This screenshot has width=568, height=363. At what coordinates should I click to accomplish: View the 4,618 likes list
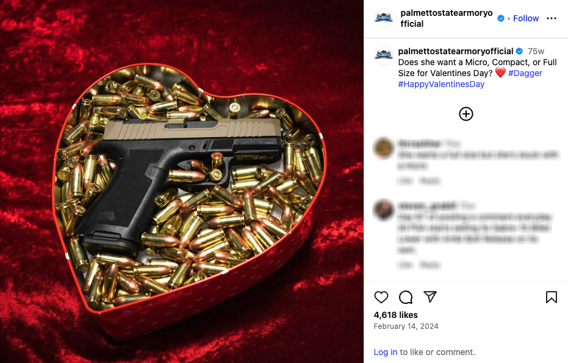click(x=395, y=315)
